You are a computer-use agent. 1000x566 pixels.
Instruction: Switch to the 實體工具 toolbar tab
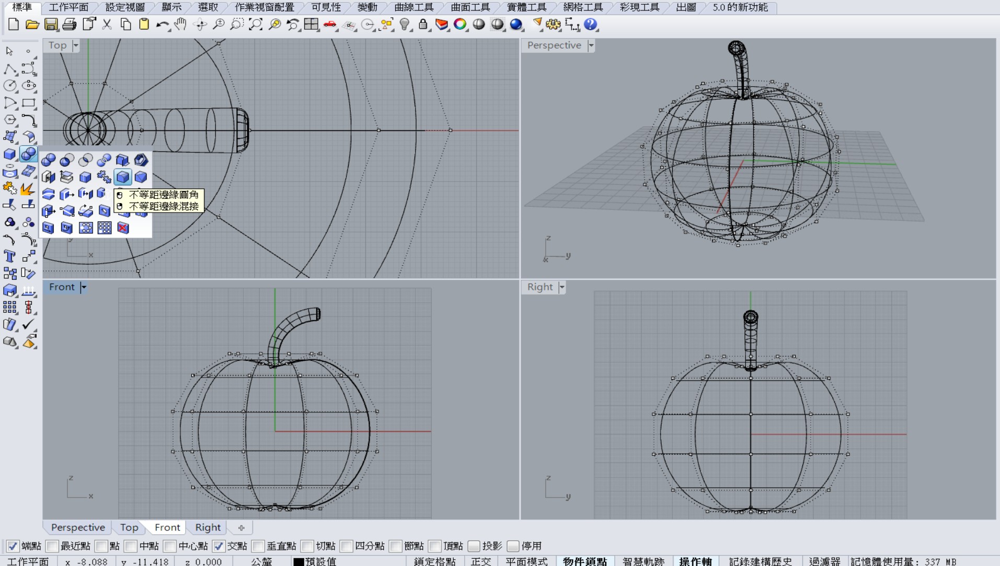pos(526,7)
